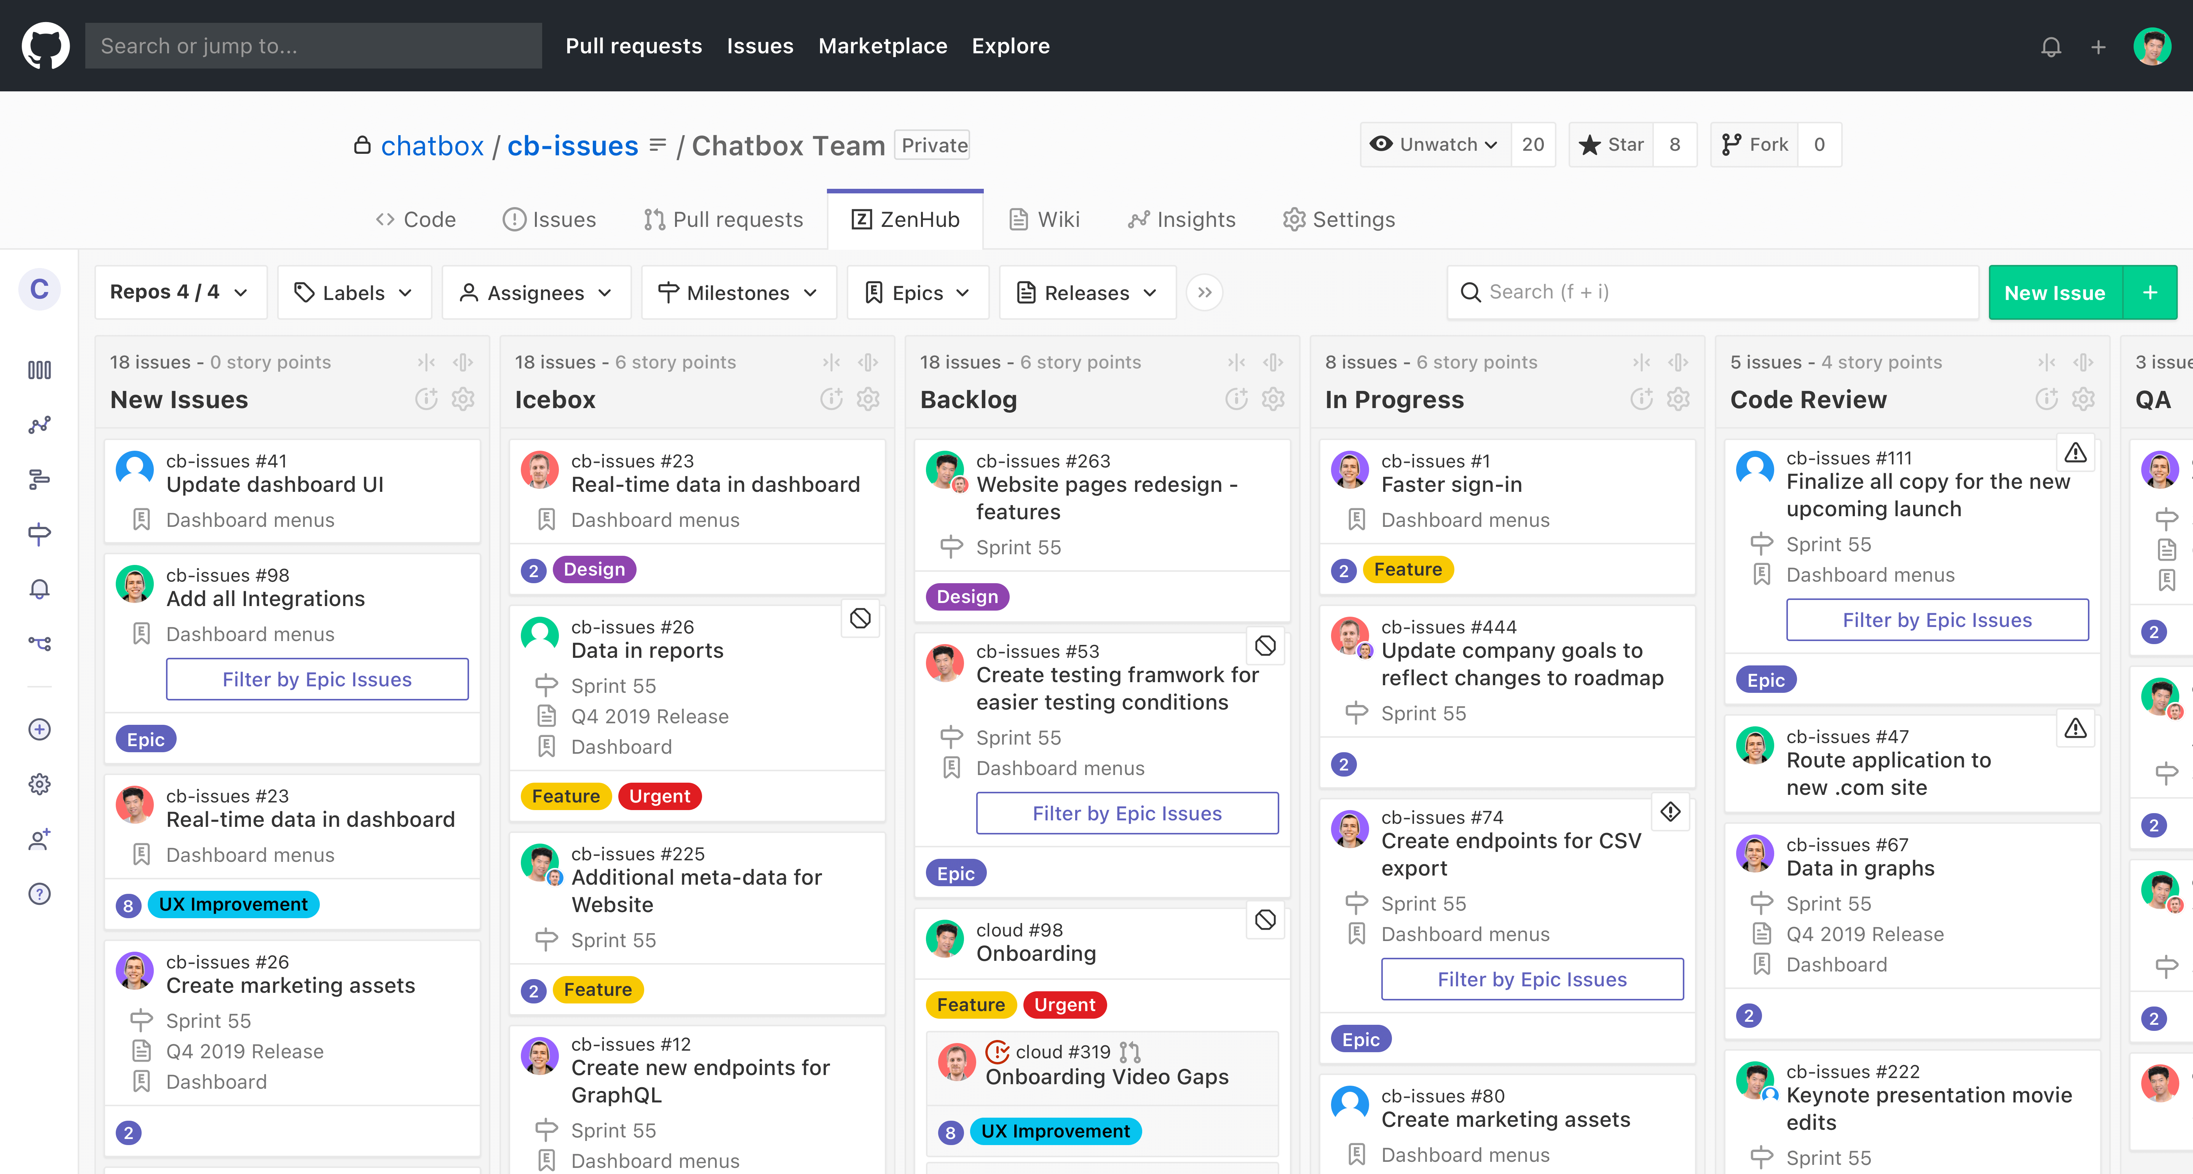Open the Milestones filter dropdown

[739, 293]
